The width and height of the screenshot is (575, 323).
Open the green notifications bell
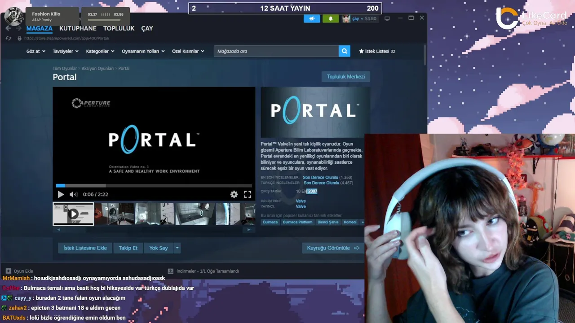tap(331, 18)
